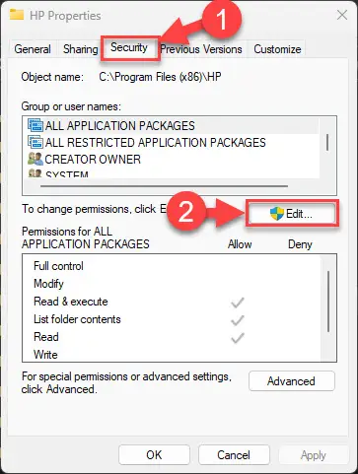Go to the Previous Versions tab

(x=201, y=49)
